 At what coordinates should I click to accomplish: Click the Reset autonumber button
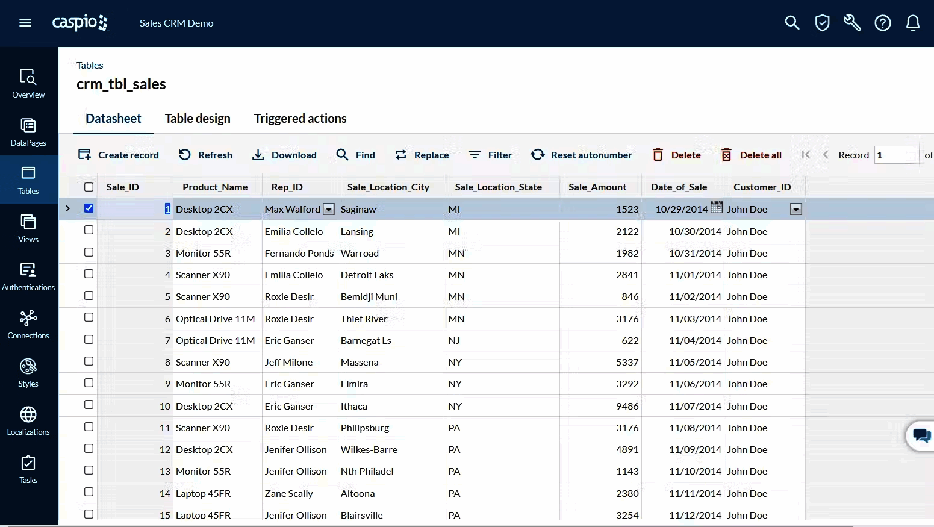pos(581,155)
